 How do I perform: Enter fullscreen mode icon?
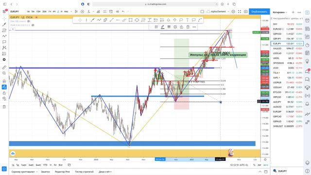click(240, 12)
